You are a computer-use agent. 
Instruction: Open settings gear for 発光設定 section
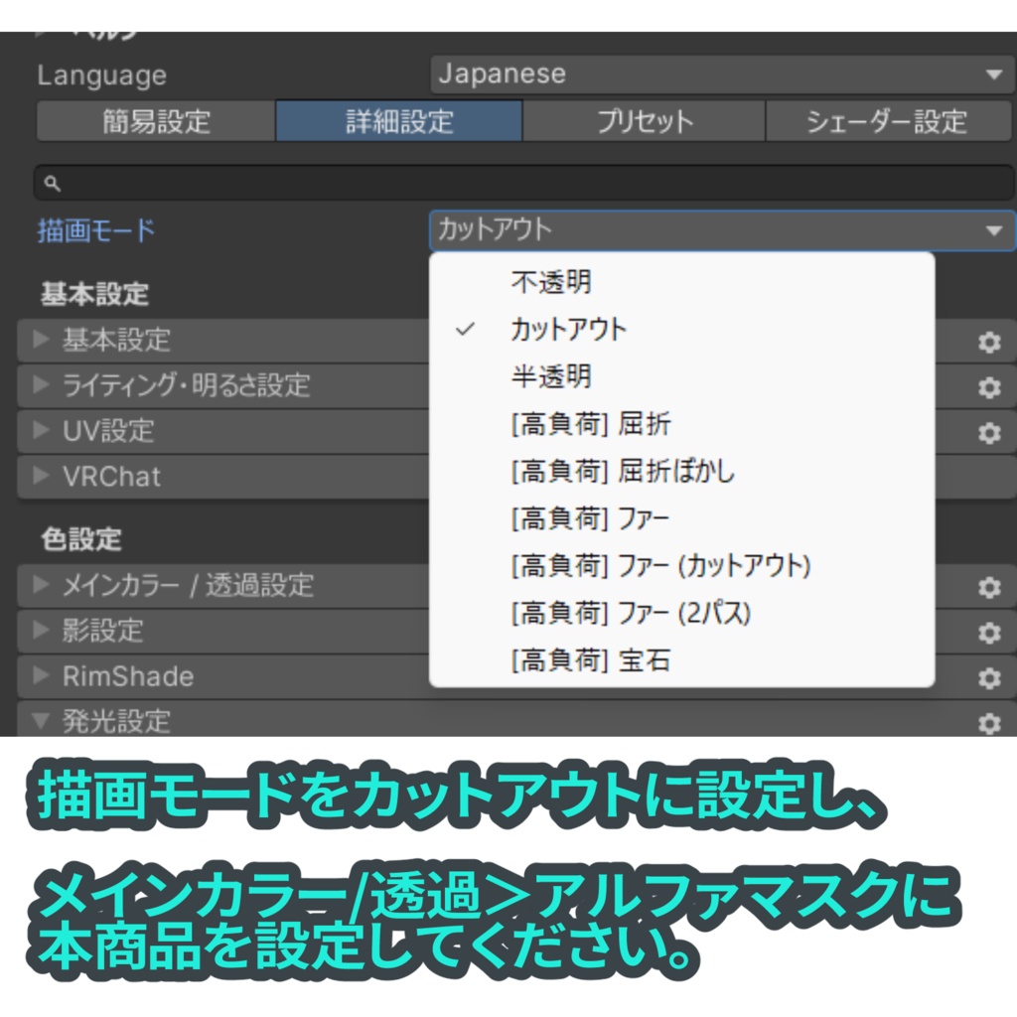(x=988, y=723)
